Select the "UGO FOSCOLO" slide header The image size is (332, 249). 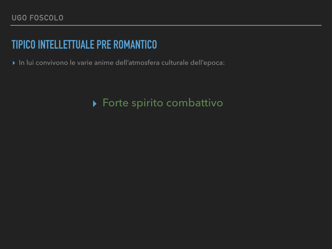tap(38, 18)
